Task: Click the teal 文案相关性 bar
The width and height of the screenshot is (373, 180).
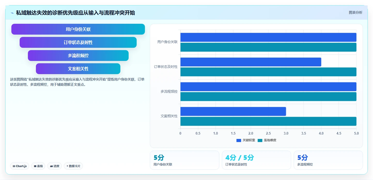Action: (268, 121)
